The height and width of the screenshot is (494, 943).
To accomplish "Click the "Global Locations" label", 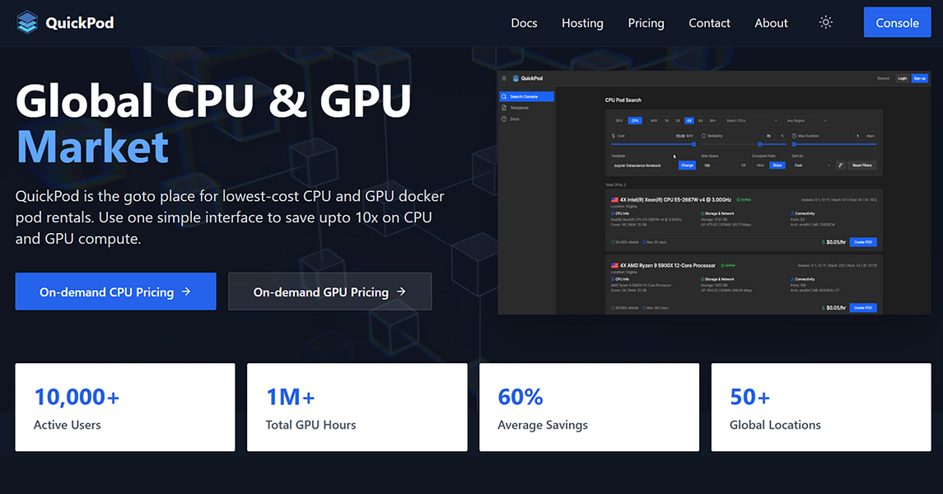I will pyautogui.click(x=775, y=425).
